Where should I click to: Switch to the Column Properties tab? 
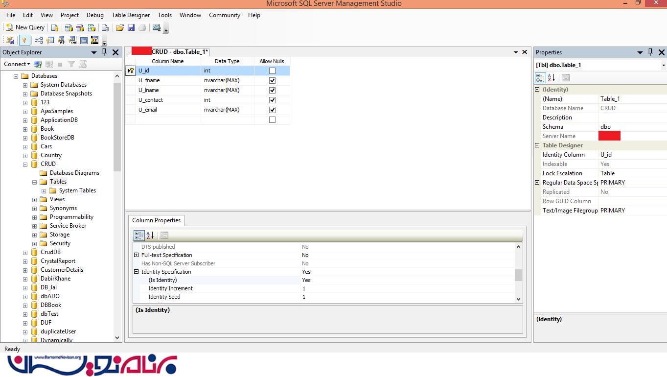click(156, 220)
